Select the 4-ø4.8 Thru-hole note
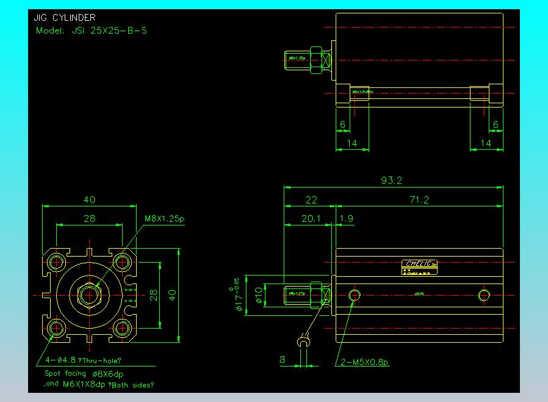The image size is (548, 402). (84, 360)
